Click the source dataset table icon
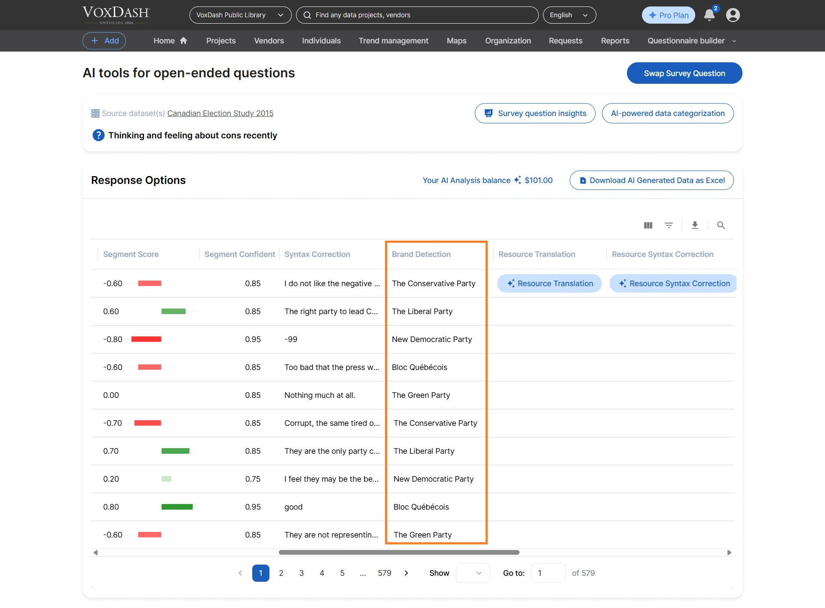This screenshot has width=825, height=608. pos(95,113)
